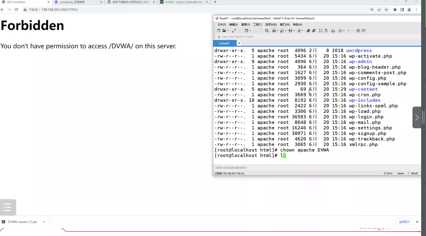This screenshot has width=426, height=236.
Task: Click the Print icon in Xshell toolbar
Action: [x=274, y=31]
